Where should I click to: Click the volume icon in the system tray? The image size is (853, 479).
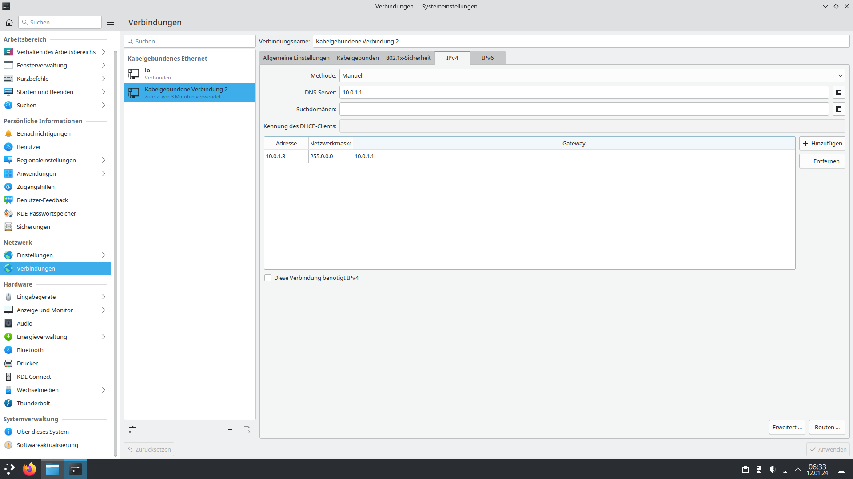772,469
